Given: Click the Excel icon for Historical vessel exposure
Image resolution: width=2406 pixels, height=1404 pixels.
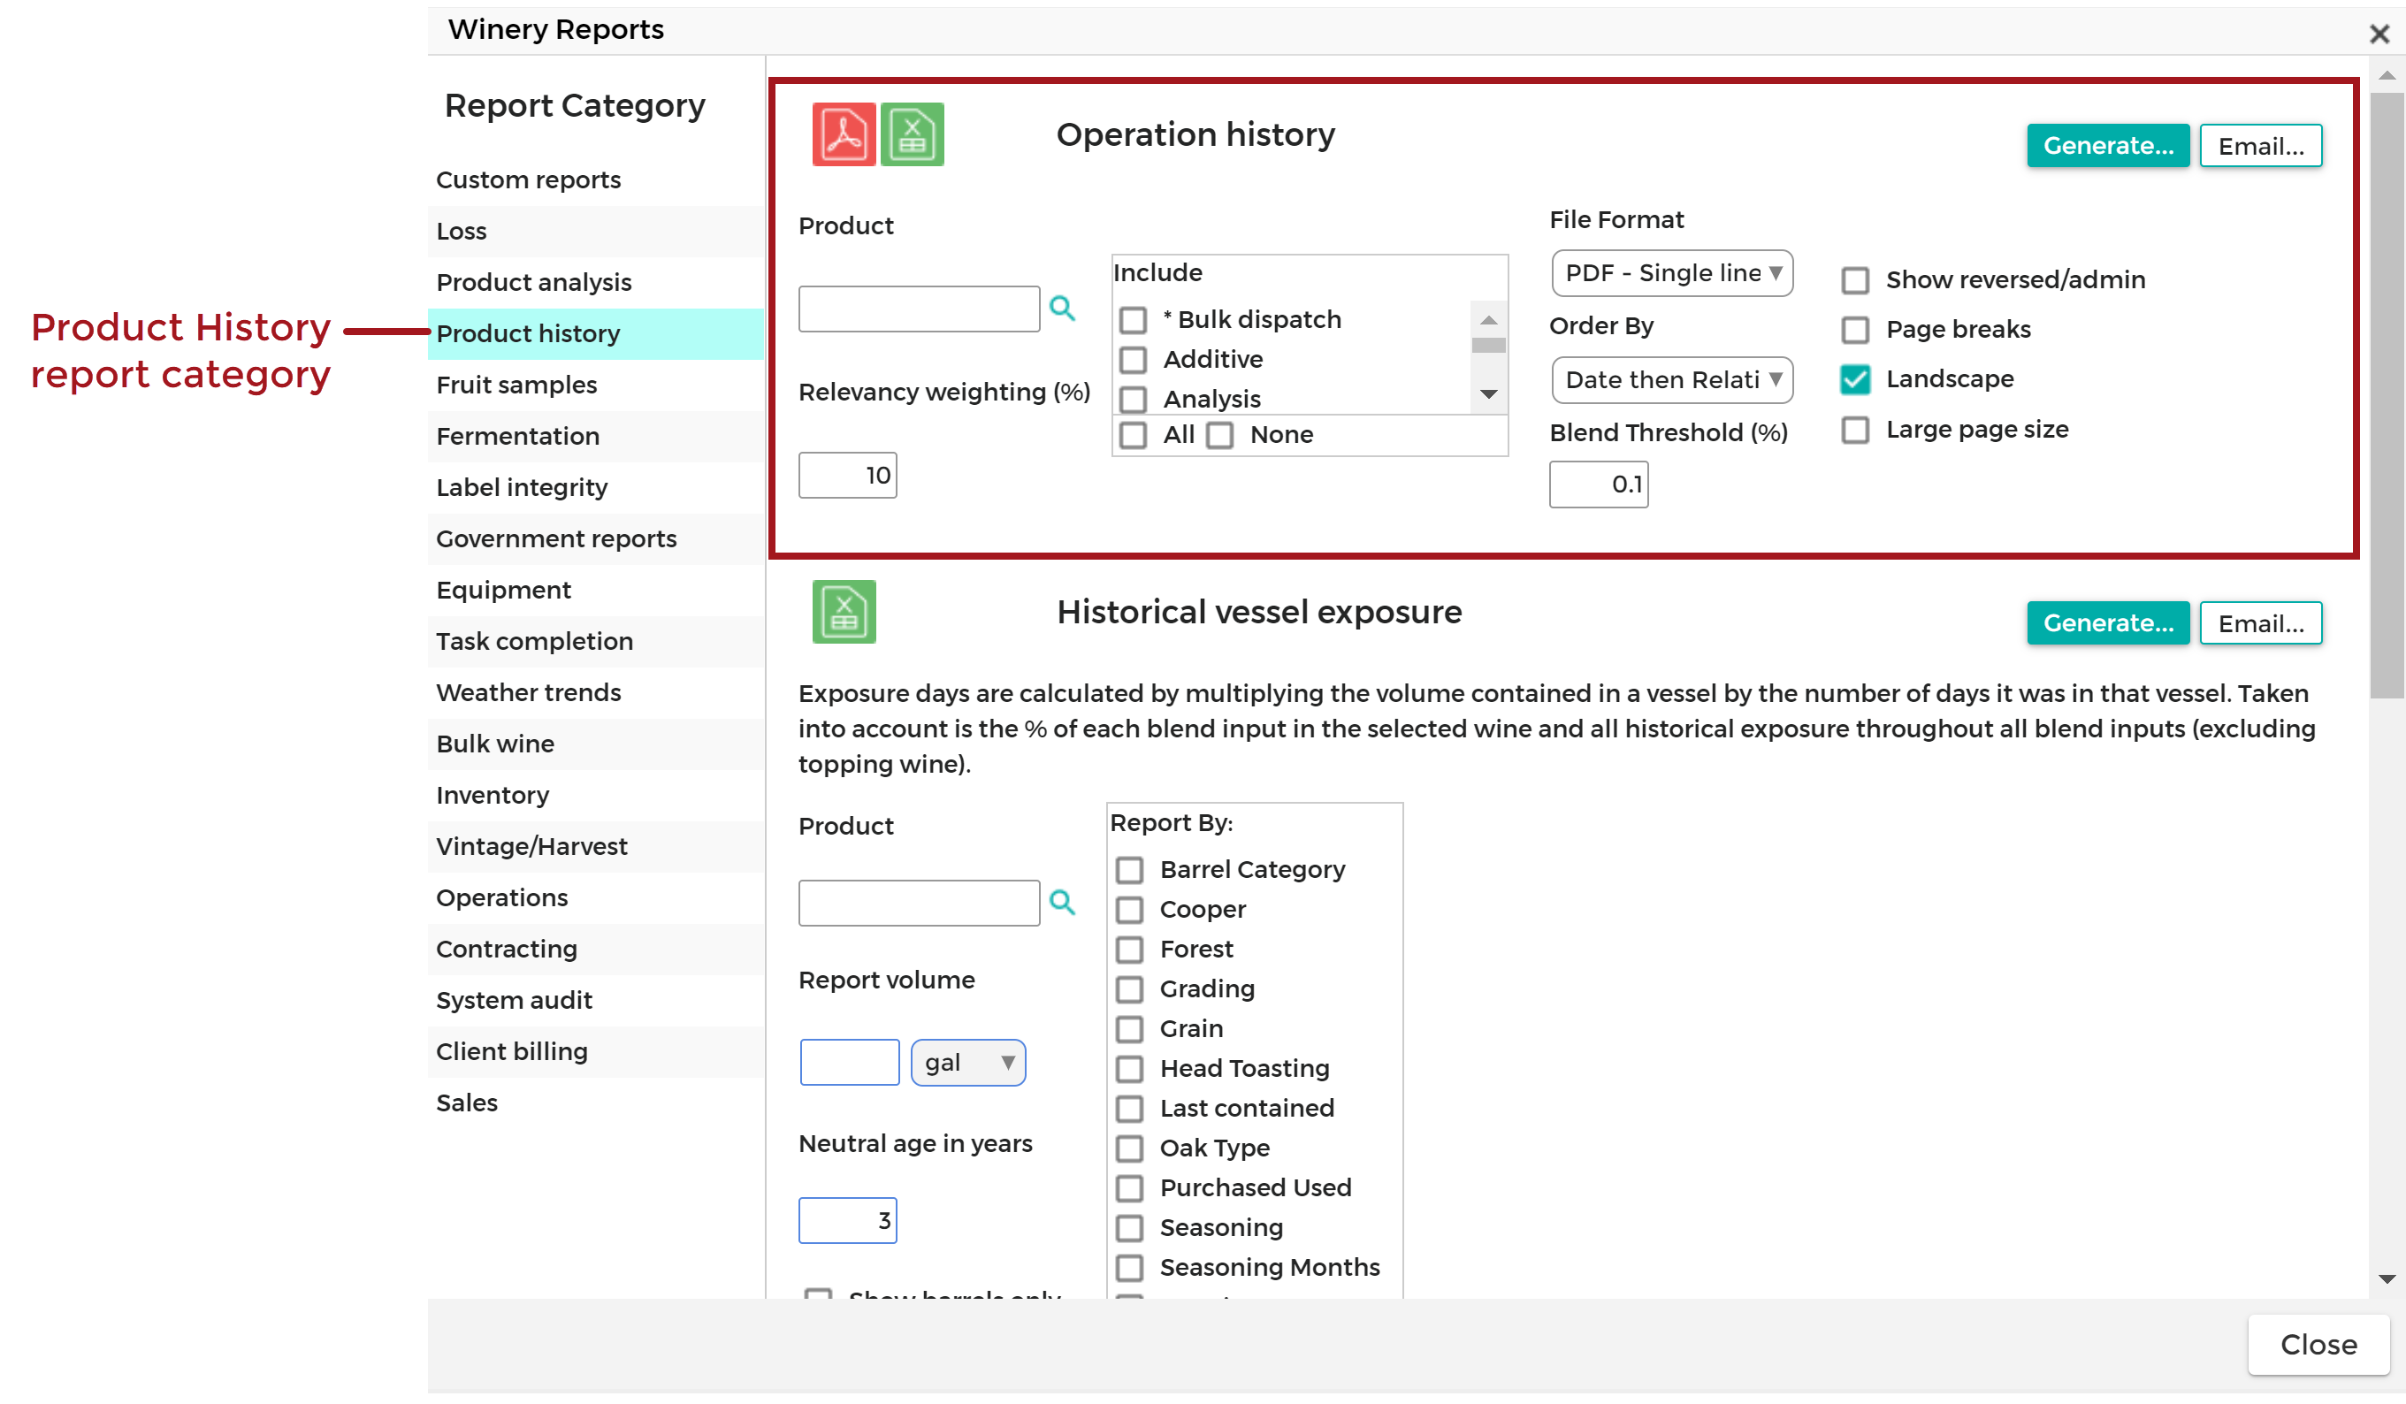Looking at the screenshot, I should pos(844,612).
